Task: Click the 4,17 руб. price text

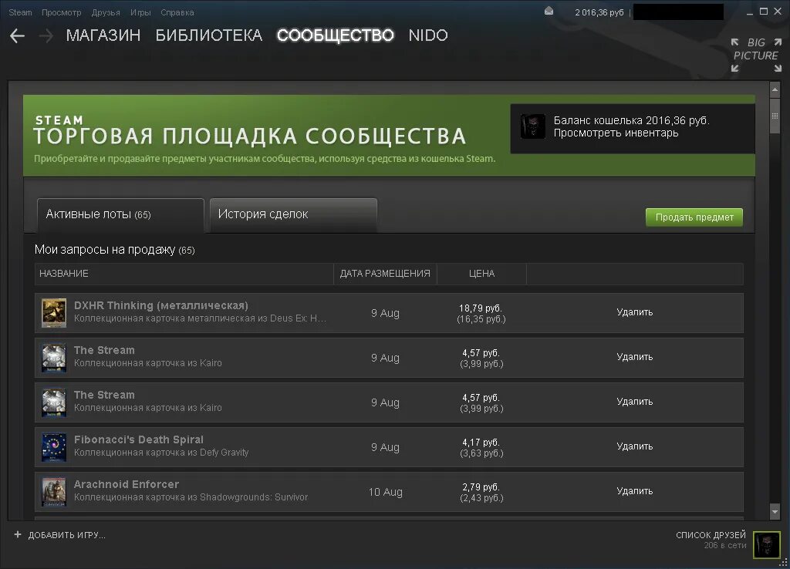Action: [x=481, y=443]
